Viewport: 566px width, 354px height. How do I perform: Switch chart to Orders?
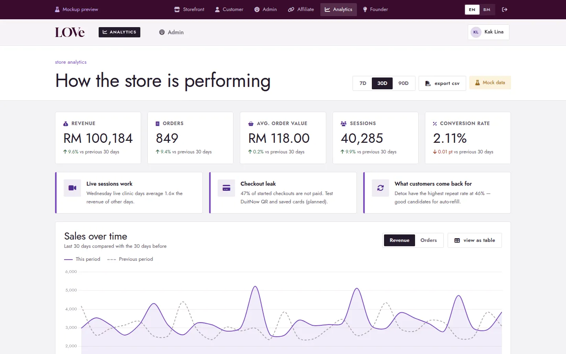pyautogui.click(x=428, y=240)
